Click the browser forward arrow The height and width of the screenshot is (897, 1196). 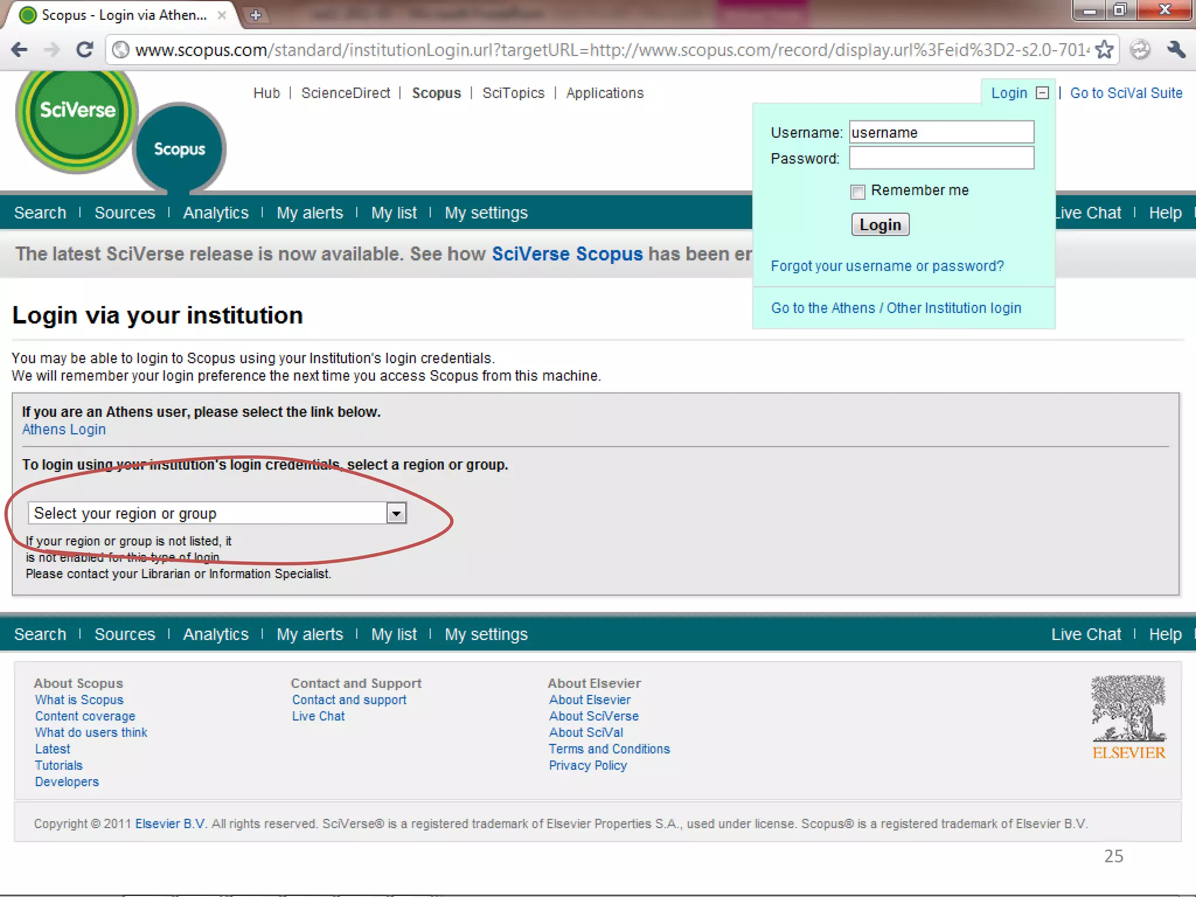53,50
